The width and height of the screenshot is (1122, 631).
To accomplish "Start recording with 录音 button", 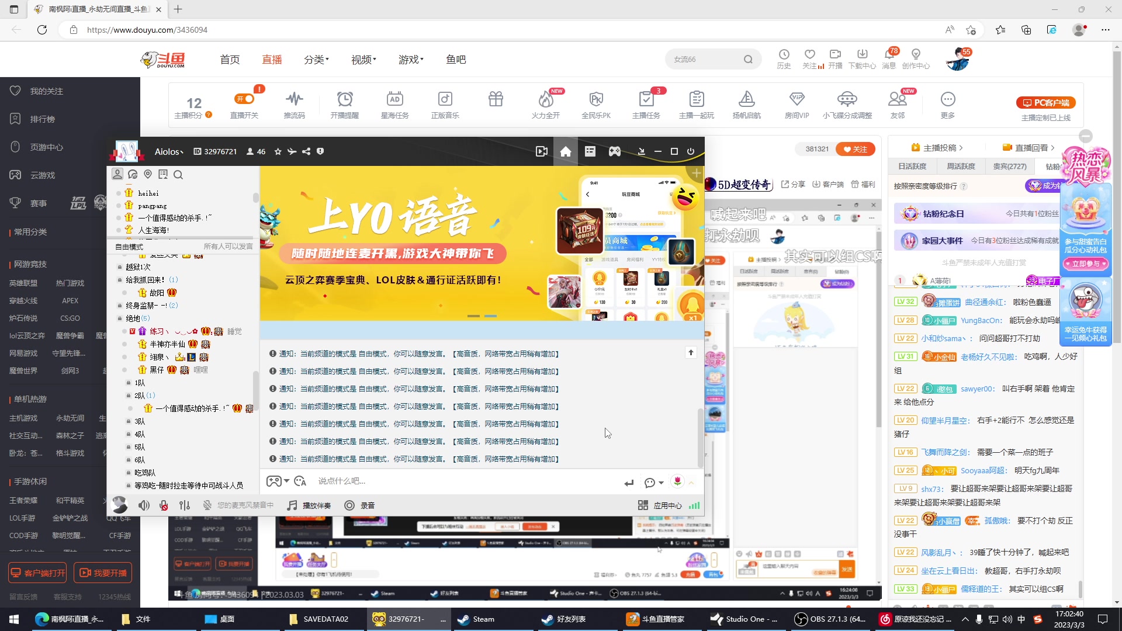I will 359,505.
